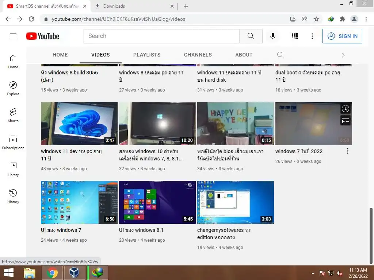The width and height of the screenshot is (374, 280).
Task: Open File Explorer from taskbar
Action: pos(30,273)
